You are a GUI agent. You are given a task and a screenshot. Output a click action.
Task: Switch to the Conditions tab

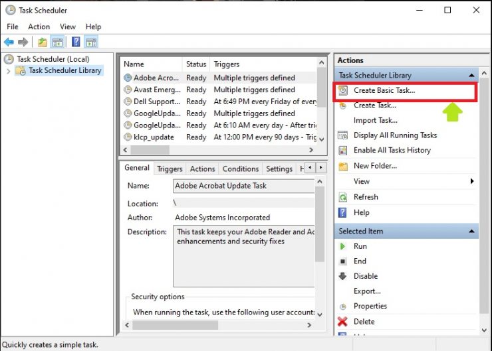point(241,169)
